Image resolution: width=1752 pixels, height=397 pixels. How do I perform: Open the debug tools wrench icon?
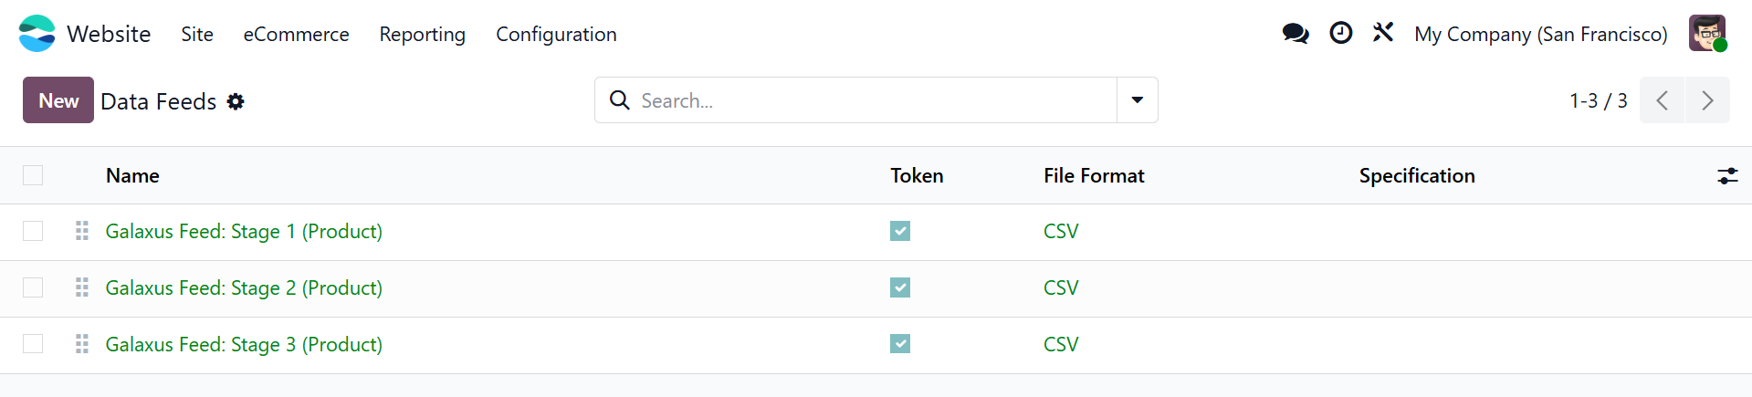click(x=1383, y=33)
